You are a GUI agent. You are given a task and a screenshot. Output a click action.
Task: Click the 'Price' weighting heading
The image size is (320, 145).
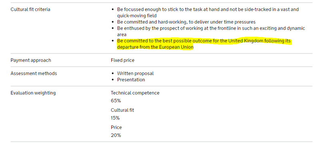point(116,127)
